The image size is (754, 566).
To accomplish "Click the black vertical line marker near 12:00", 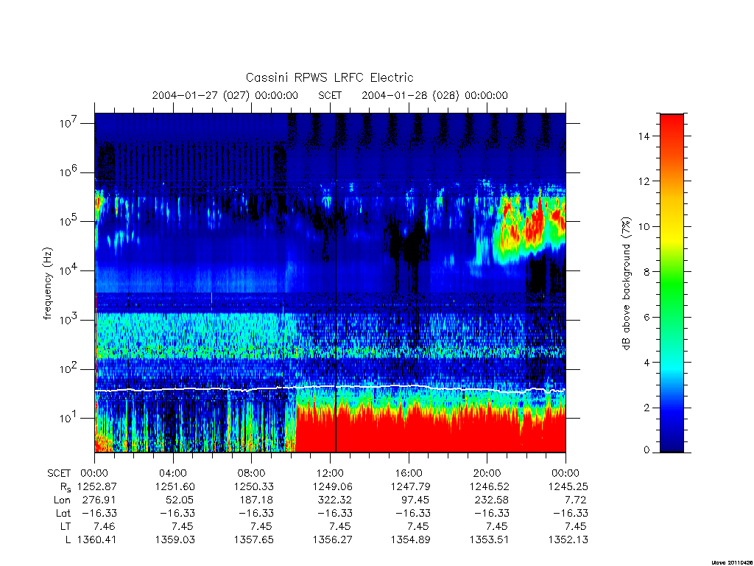I will click(x=336, y=282).
